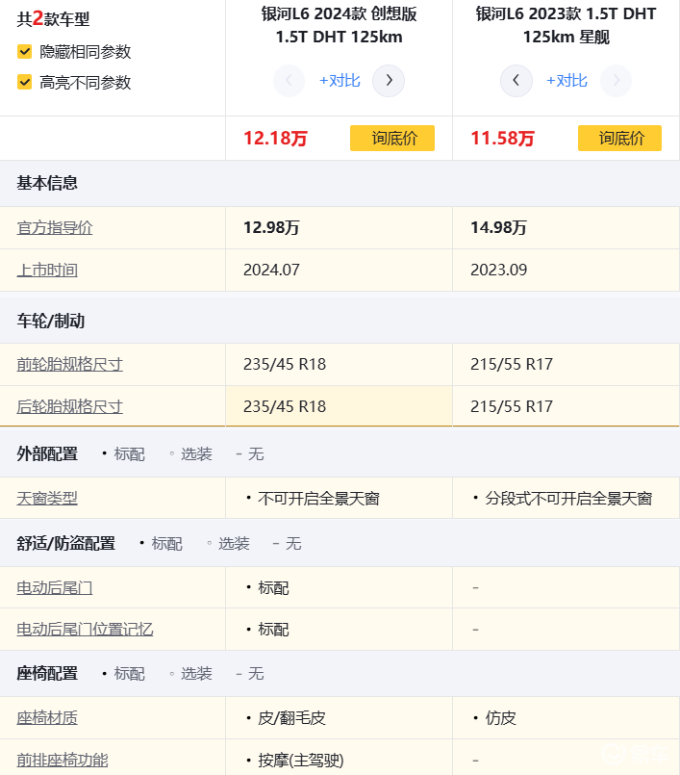This screenshot has width=680, height=775.
Task: Click the 共2款车型 label
Action: pos(53,19)
